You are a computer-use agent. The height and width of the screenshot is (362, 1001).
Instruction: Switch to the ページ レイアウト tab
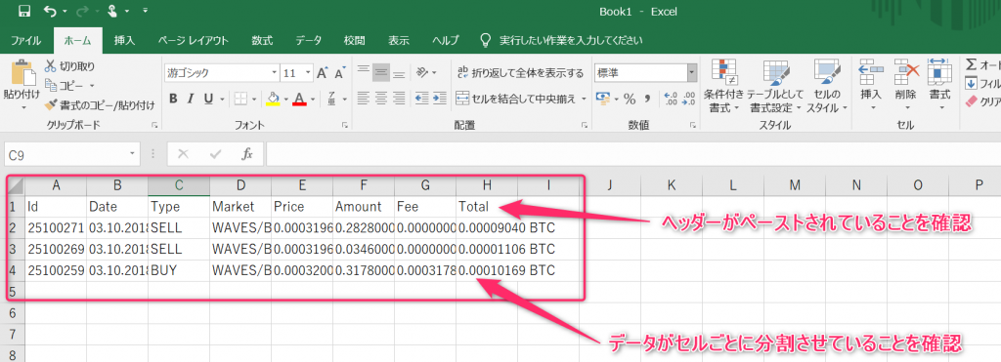tap(194, 40)
